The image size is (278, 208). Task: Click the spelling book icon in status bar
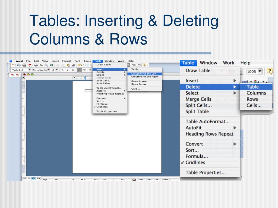[134, 179]
